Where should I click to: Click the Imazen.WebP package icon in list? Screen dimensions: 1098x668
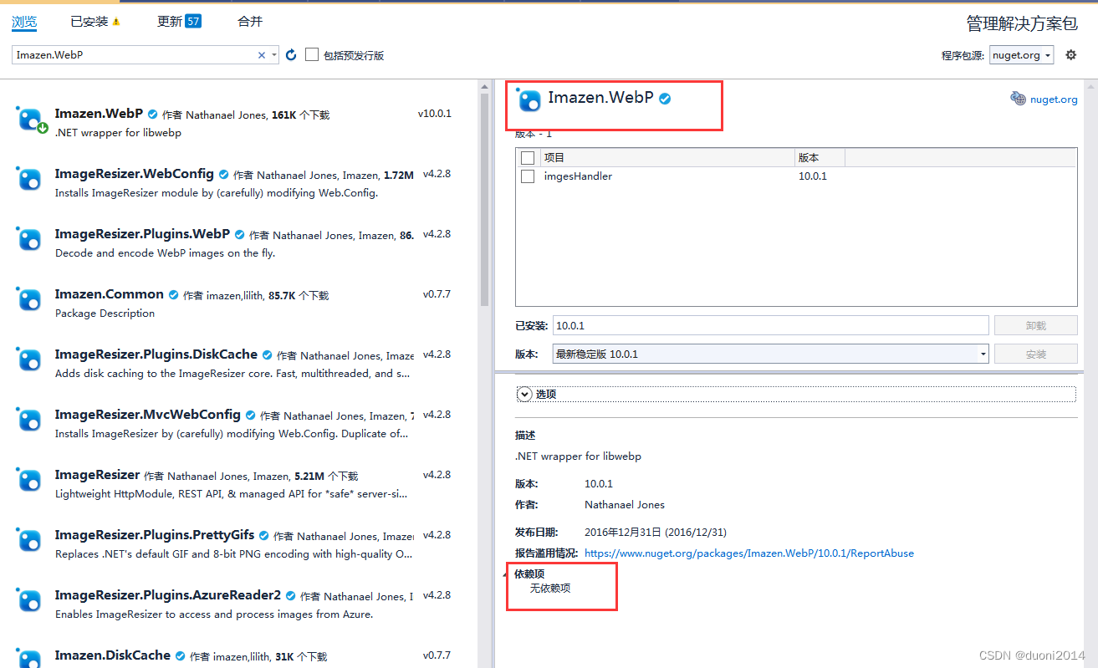tap(29, 119)
